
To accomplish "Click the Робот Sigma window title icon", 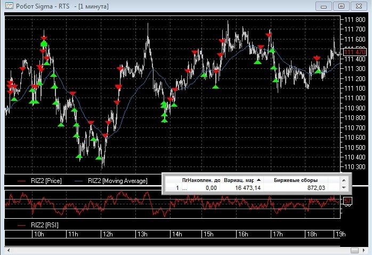I will tap(9, 6).
